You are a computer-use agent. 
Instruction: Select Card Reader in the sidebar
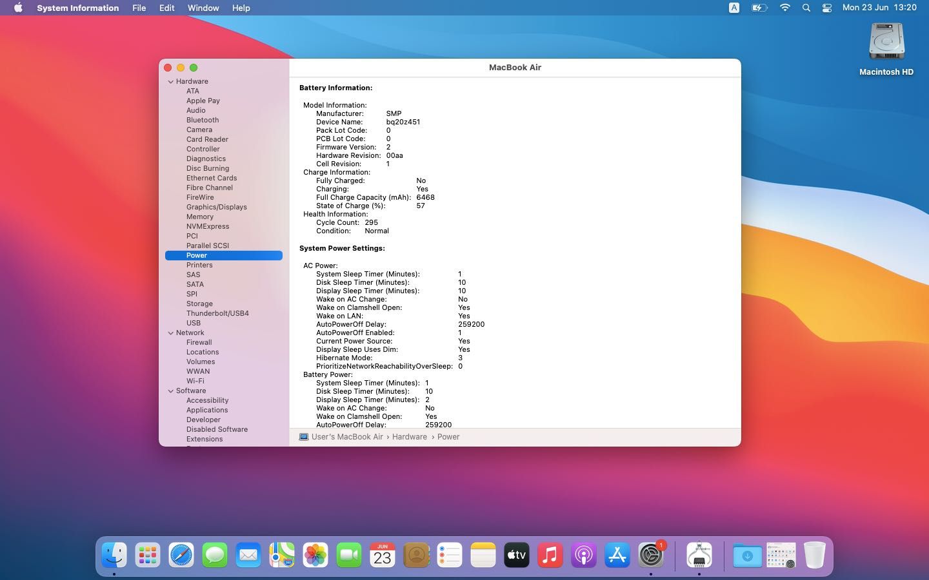pyautogui.click(x=207, y=139)
